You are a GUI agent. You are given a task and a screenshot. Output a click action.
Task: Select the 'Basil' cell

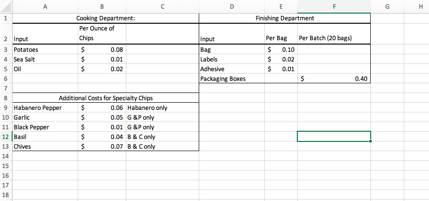(45, 137)
